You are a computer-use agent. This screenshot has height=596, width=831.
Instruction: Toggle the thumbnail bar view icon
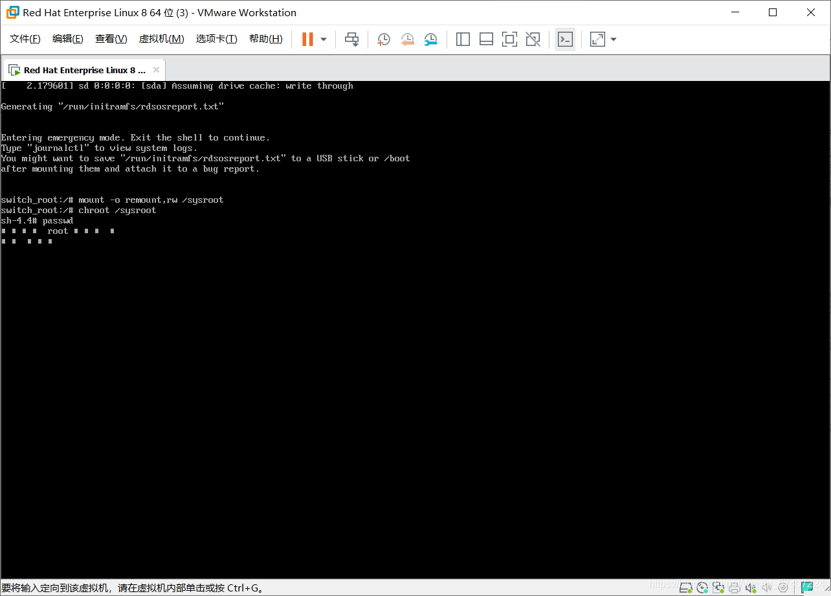[486, 40]
